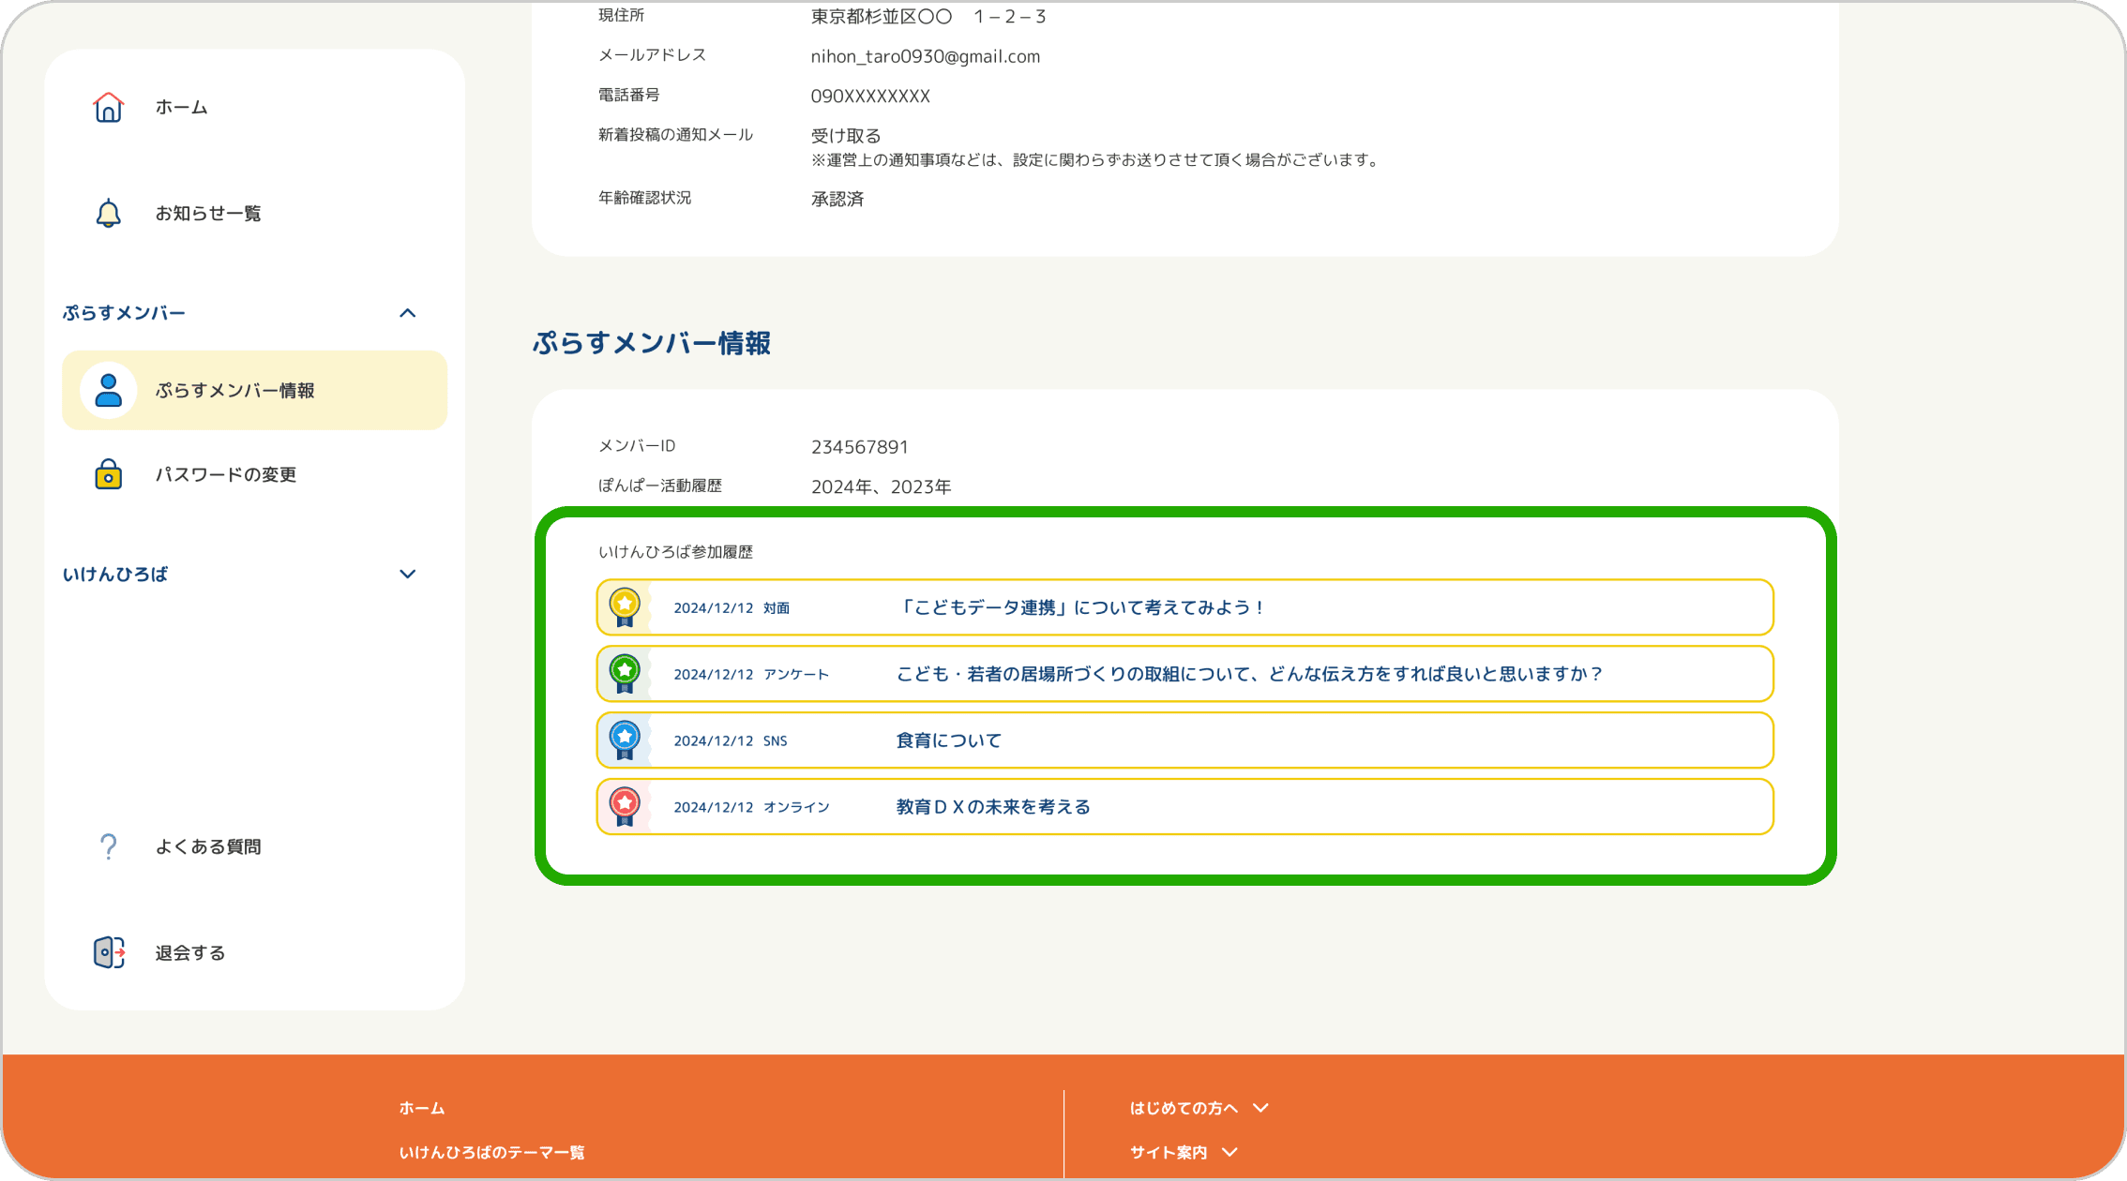2127x1181 pixels.
Task: Open いけんひろばのテーマ一覧 footer link
Action: (491, 1152)
